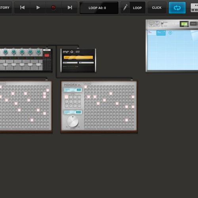The height and width of the screenshot is (198, 198).
Task: Click the red master button on the mixer
Action: (47, 55)
